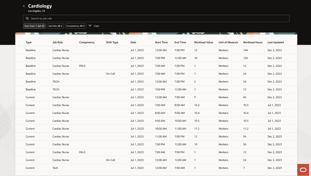The width and height of the screenshot is (311, 176).
Task: Open the Competency All 2 filter
Action: pyautogui.click(x=75, y=26)
